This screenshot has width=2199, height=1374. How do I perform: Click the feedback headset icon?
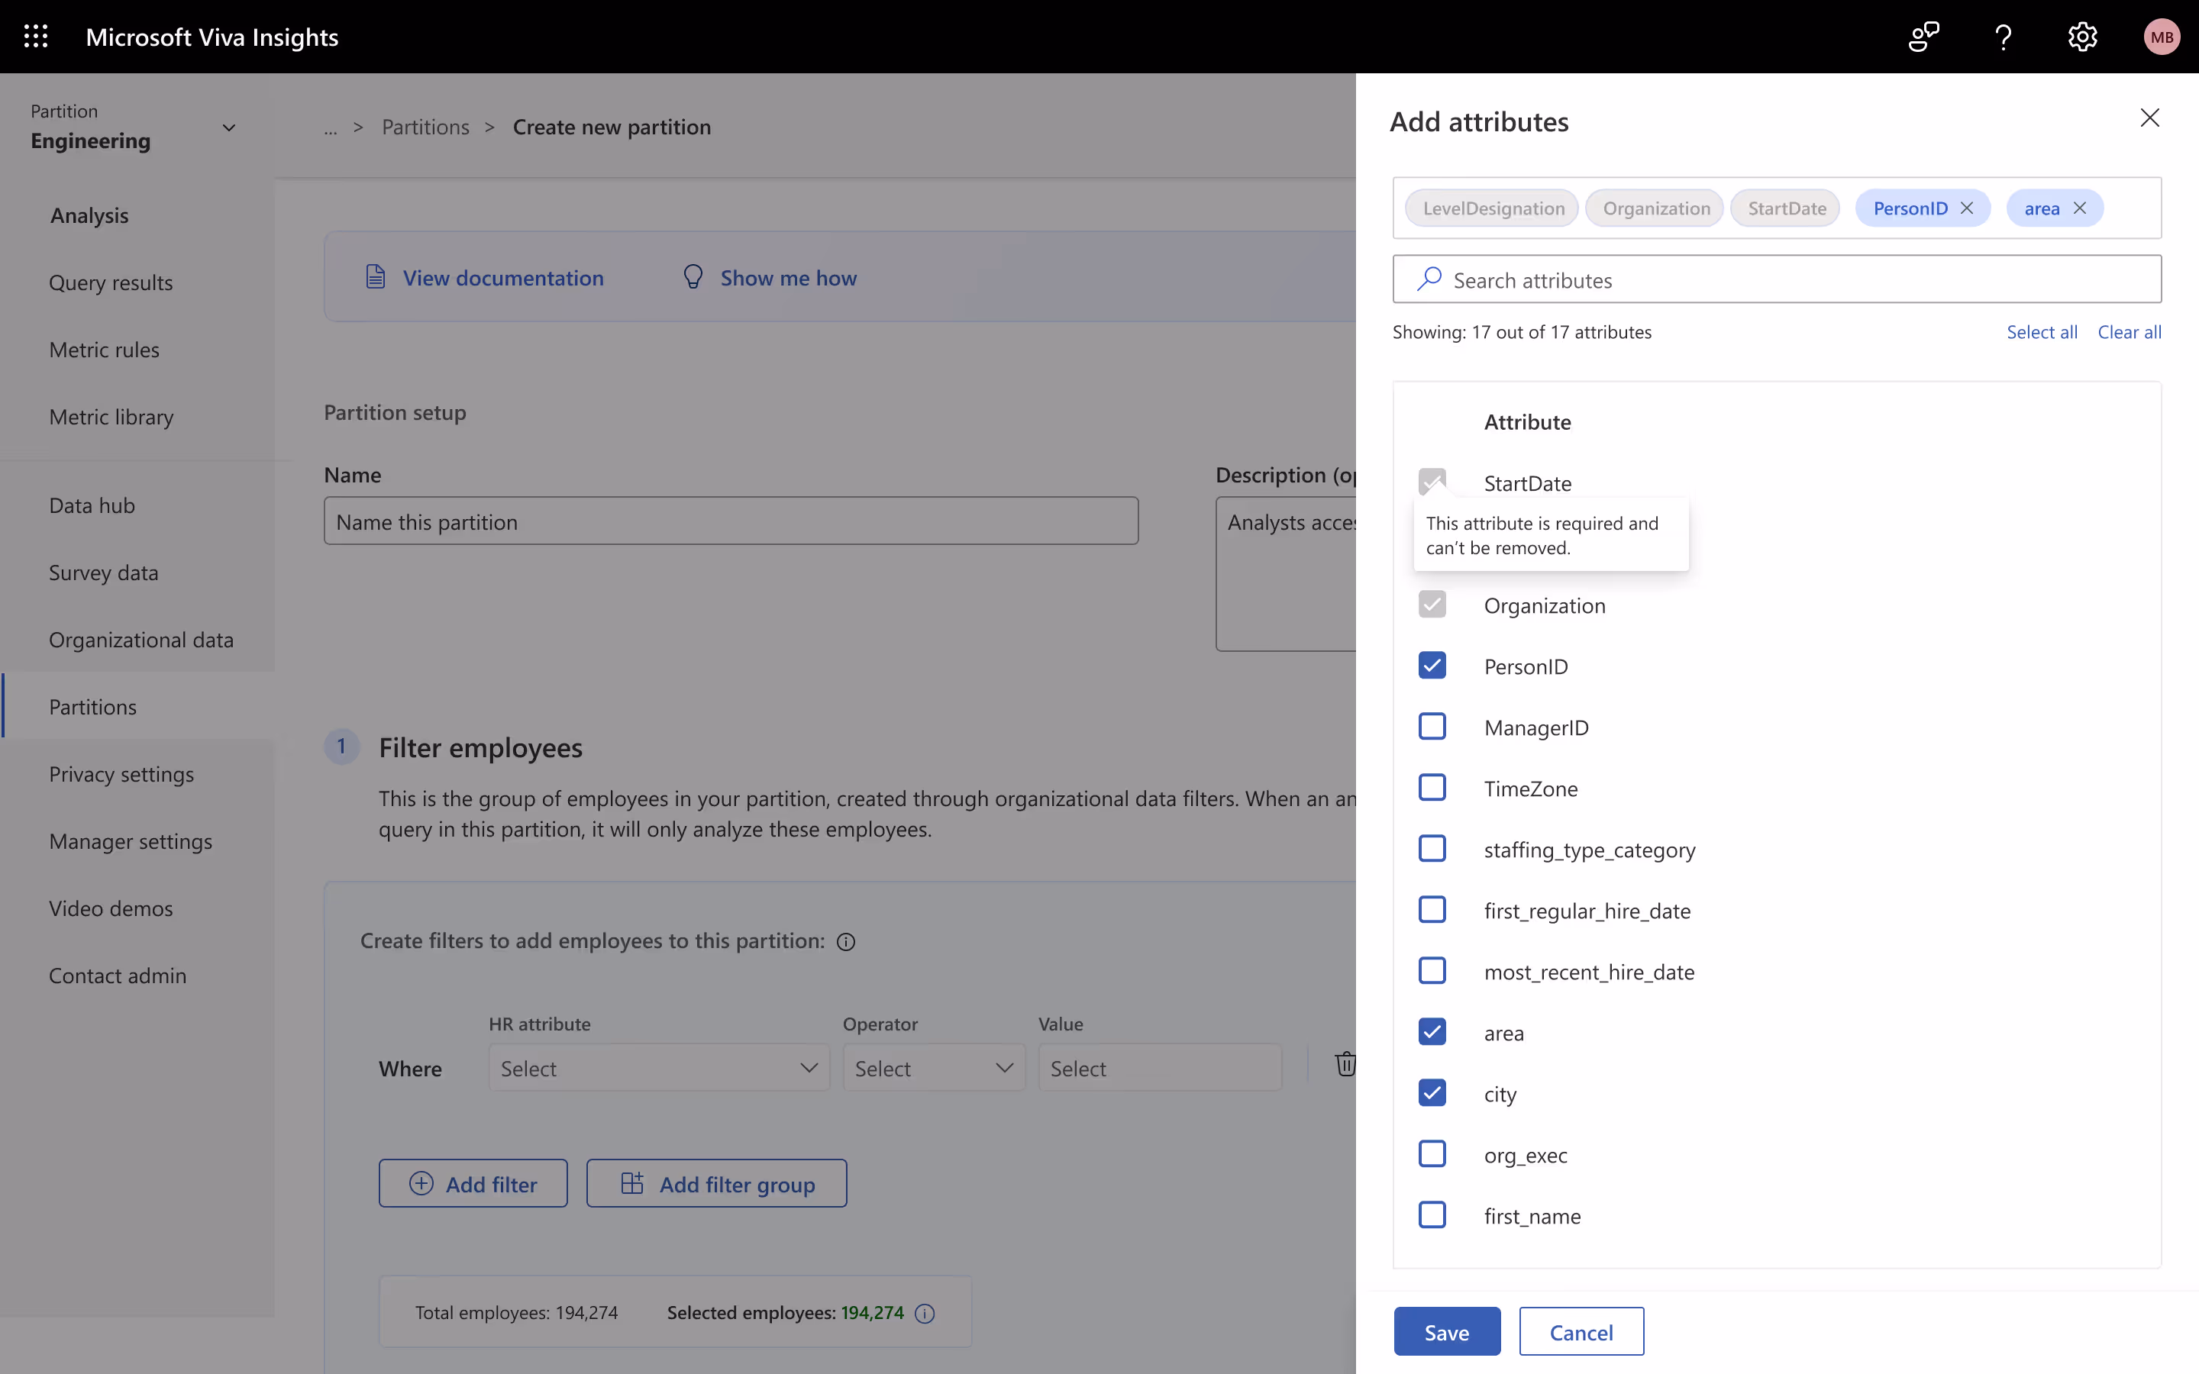click(x=1923, y=37)
